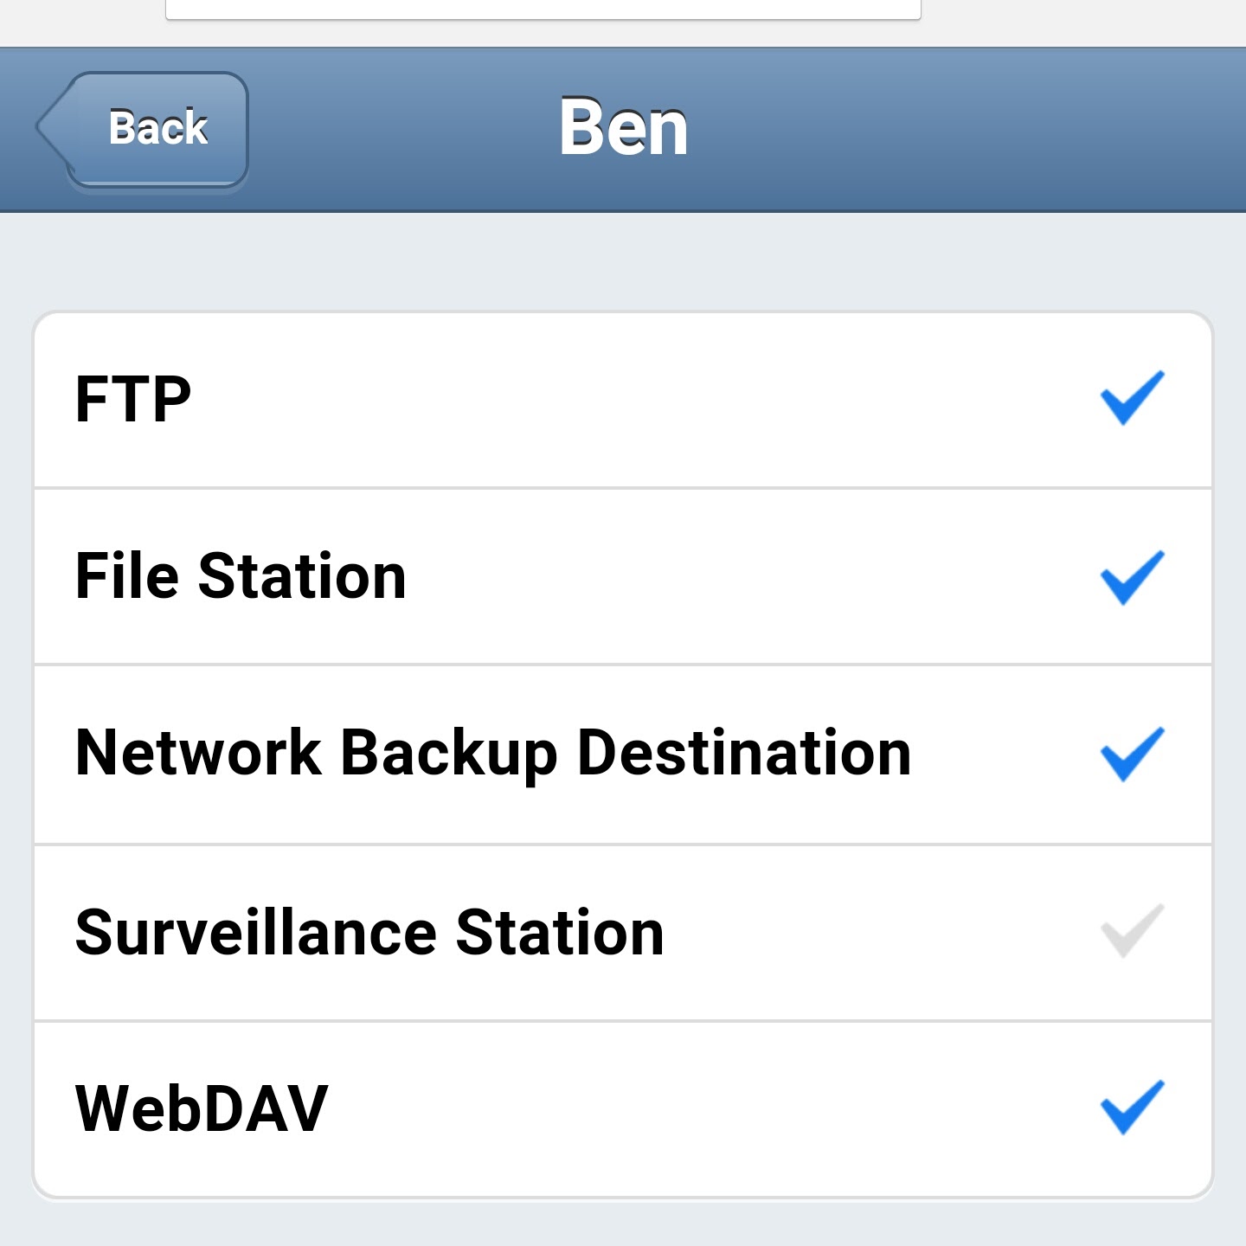Screen dimensions: 1246x1246
Task: Click empty space in Surveillance Station row
Action: coord(865,933)
